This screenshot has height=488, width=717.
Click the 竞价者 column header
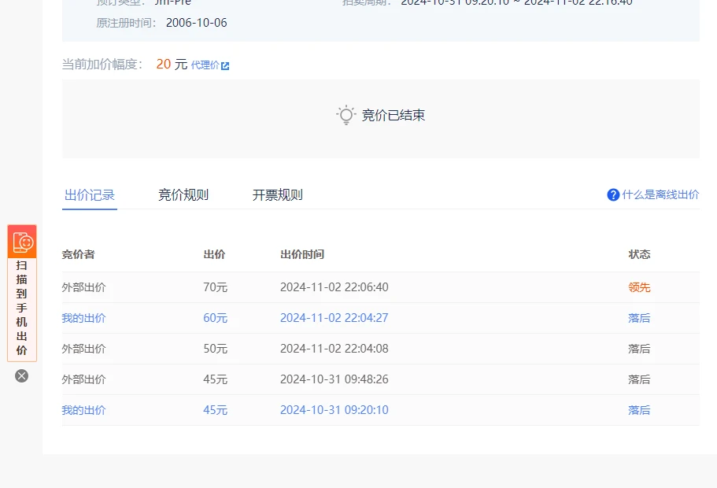(x=78, y=255)
